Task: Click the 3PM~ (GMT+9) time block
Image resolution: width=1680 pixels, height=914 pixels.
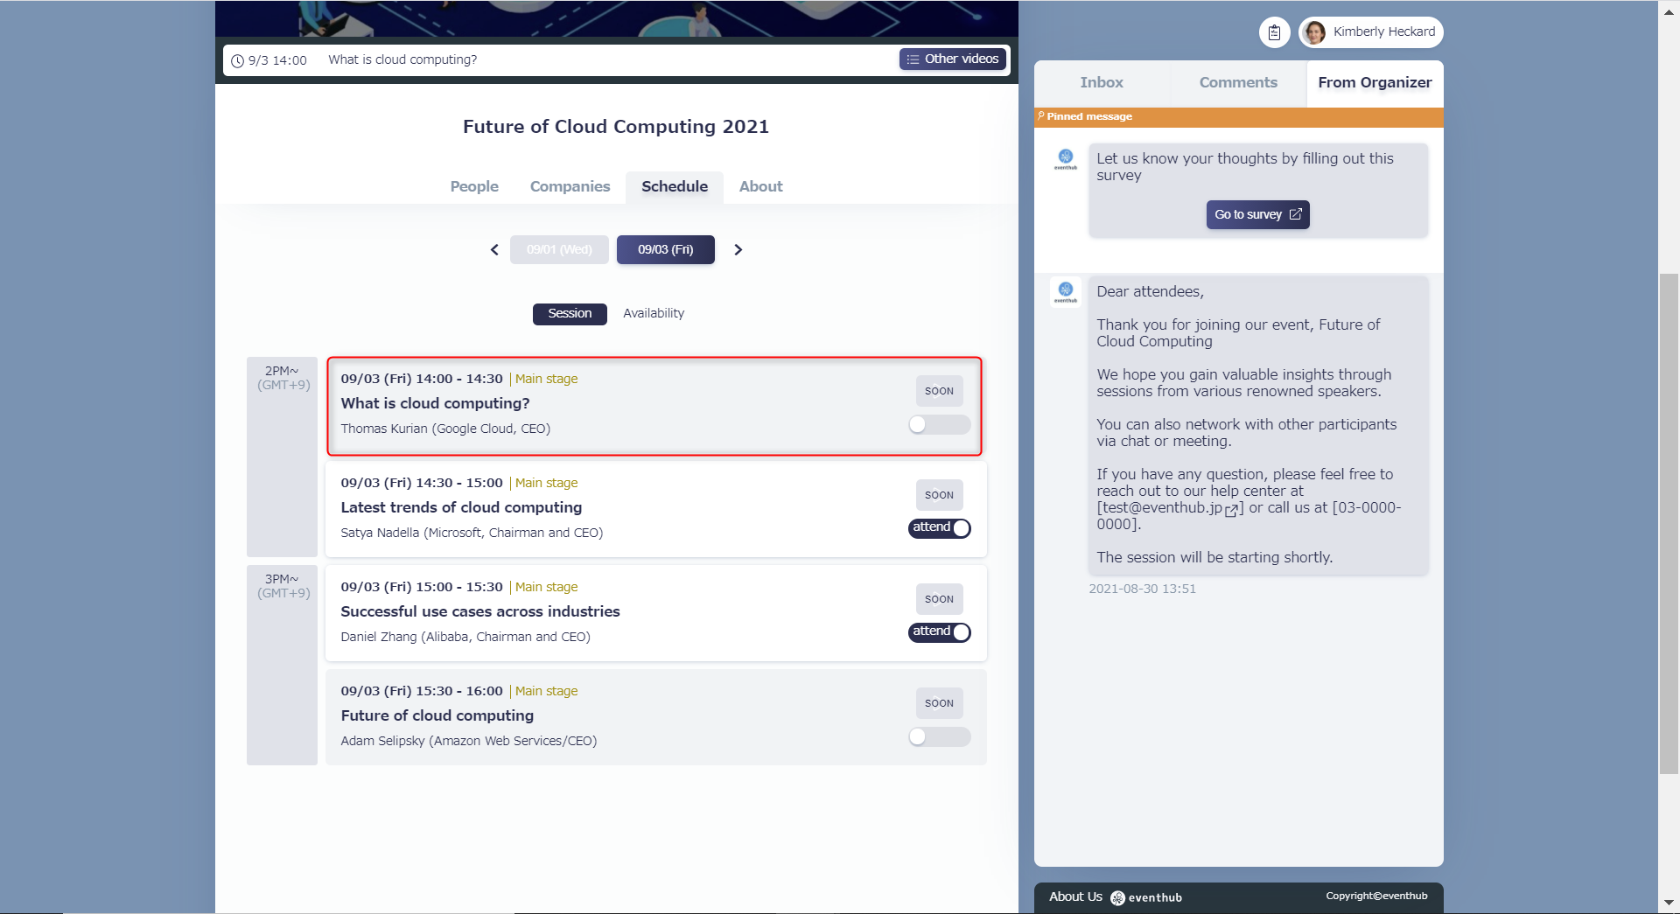Action: pyautogui.click(x=283, y=665)
